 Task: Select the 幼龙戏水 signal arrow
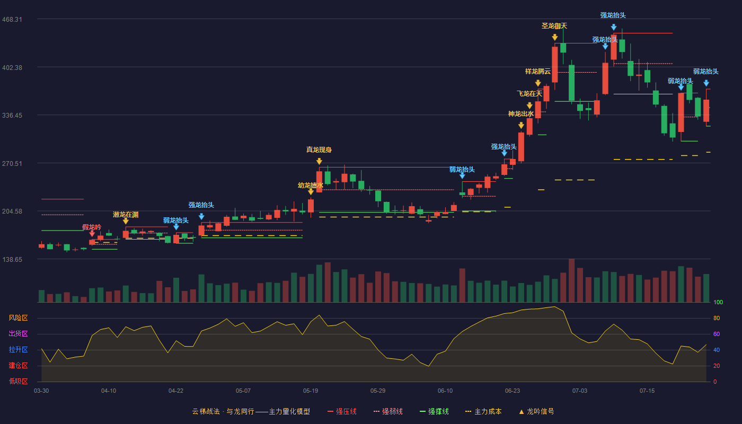(311, 192)
